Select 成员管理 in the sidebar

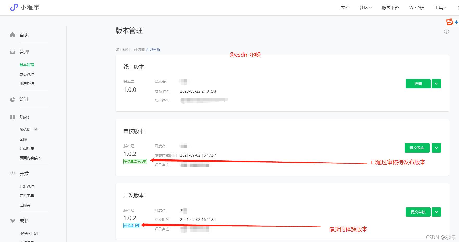tap(27, 74)
